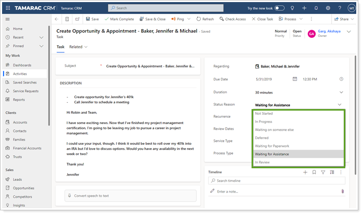This screenshot has width=363, height=215.
Task: Click the plus icon in Timeline header
Action: point(305,172)
